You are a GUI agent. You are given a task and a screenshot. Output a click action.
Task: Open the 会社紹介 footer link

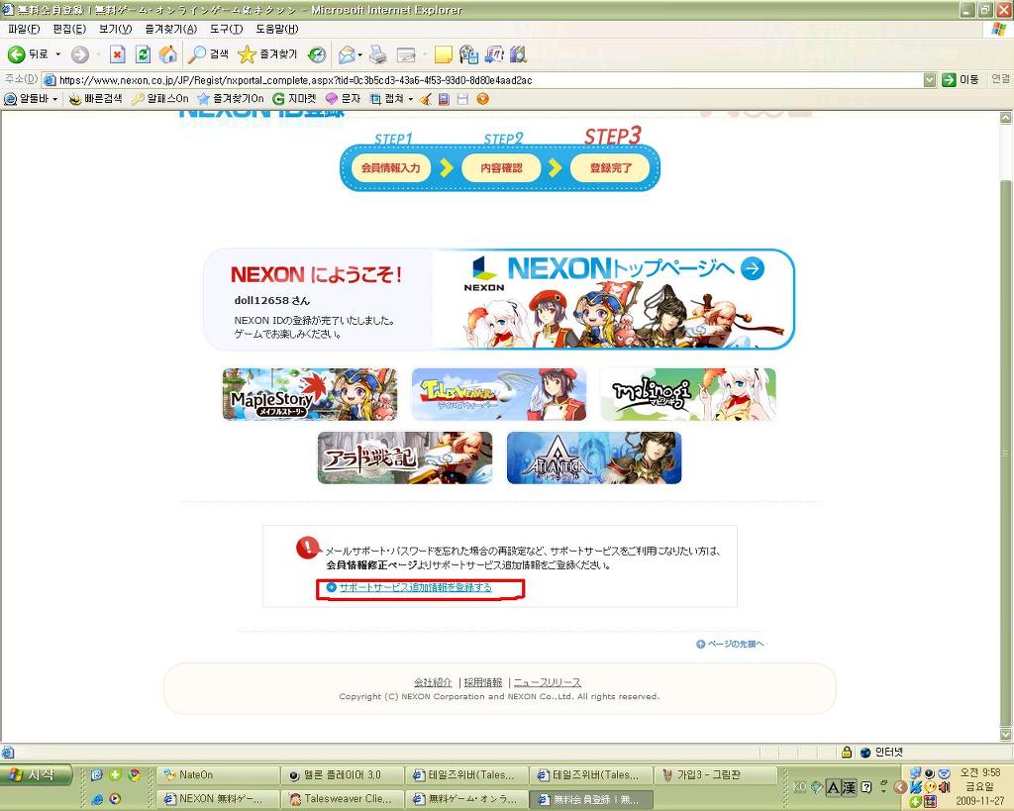(433, 682)
